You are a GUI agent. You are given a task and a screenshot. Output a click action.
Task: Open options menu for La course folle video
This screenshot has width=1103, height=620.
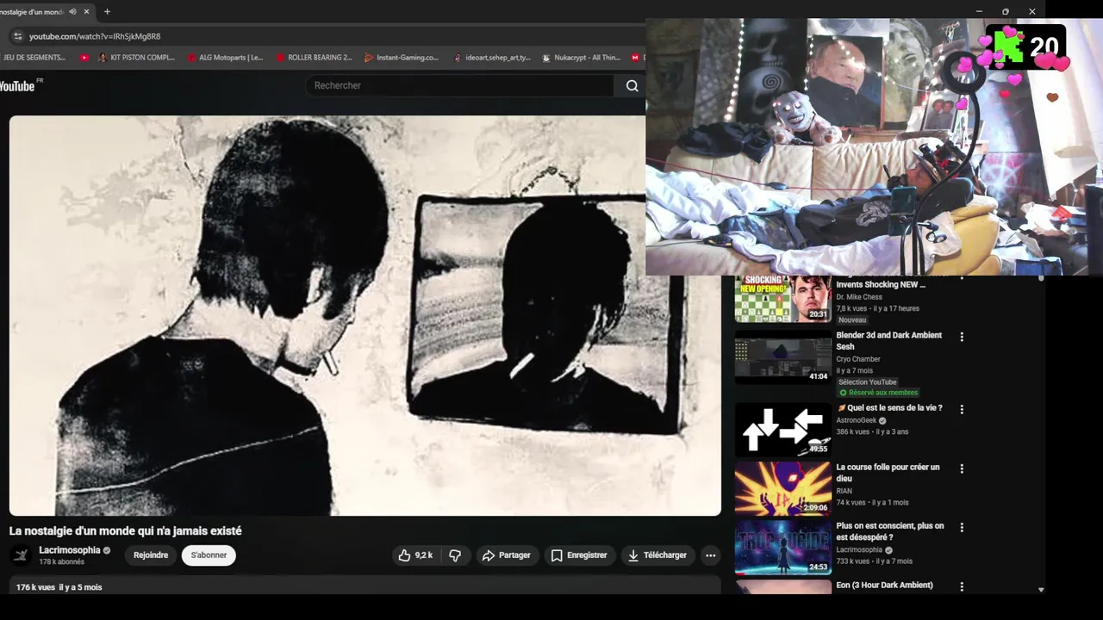tap(962, 468)
